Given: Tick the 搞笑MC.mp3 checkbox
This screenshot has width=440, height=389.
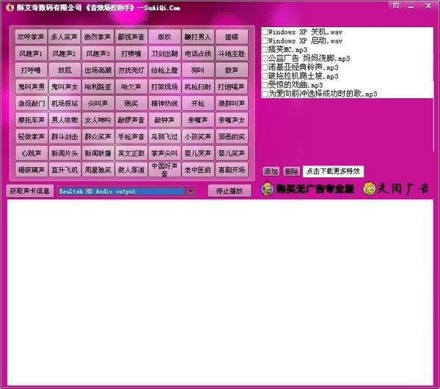Looking at the screenshot, I should 265,50.
